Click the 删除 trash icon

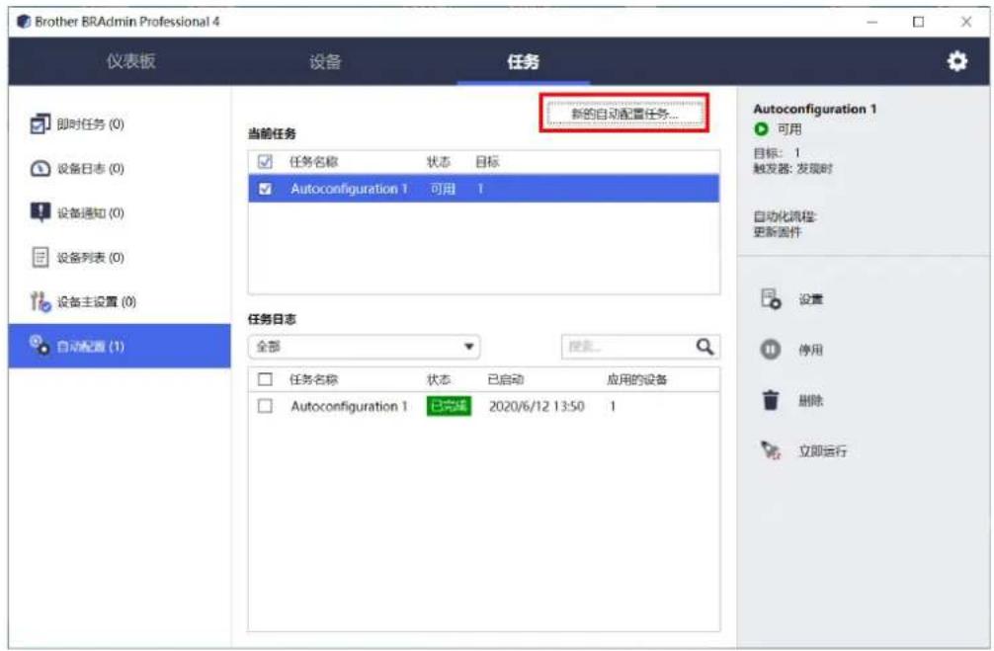(x=771, y=400)
